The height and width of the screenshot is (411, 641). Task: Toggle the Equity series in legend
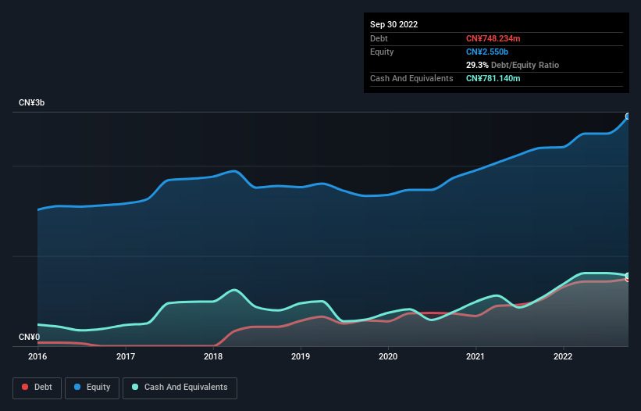[x=91, y=387]
